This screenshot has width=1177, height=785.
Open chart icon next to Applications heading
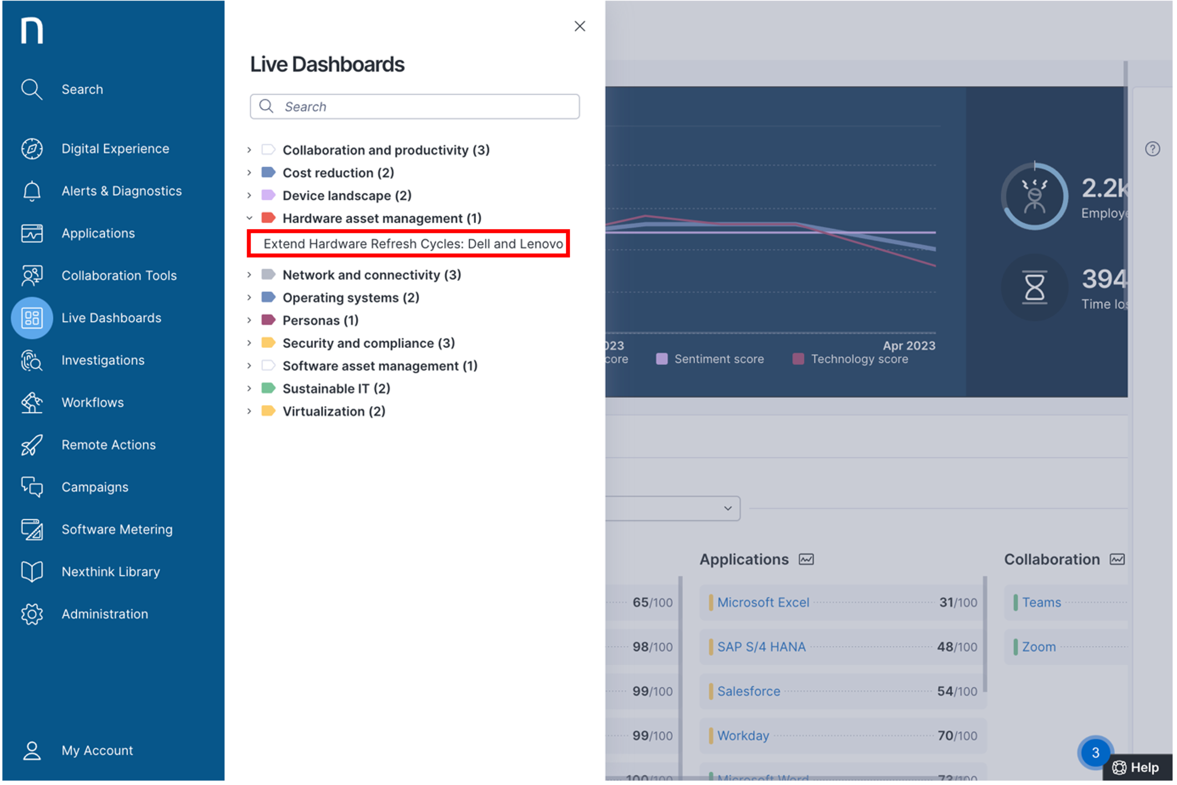[806, 559]
